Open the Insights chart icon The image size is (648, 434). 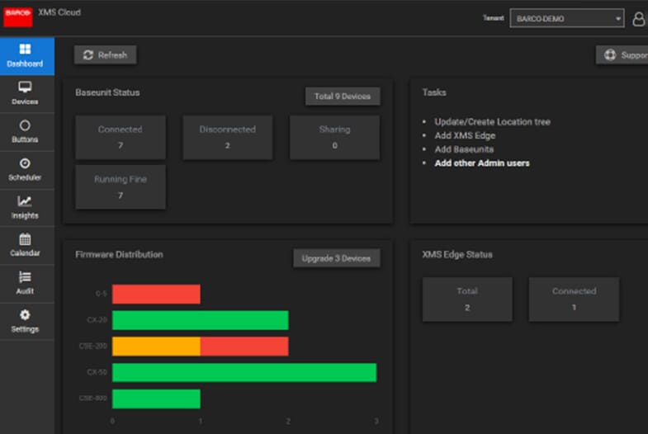coord(25,201)
